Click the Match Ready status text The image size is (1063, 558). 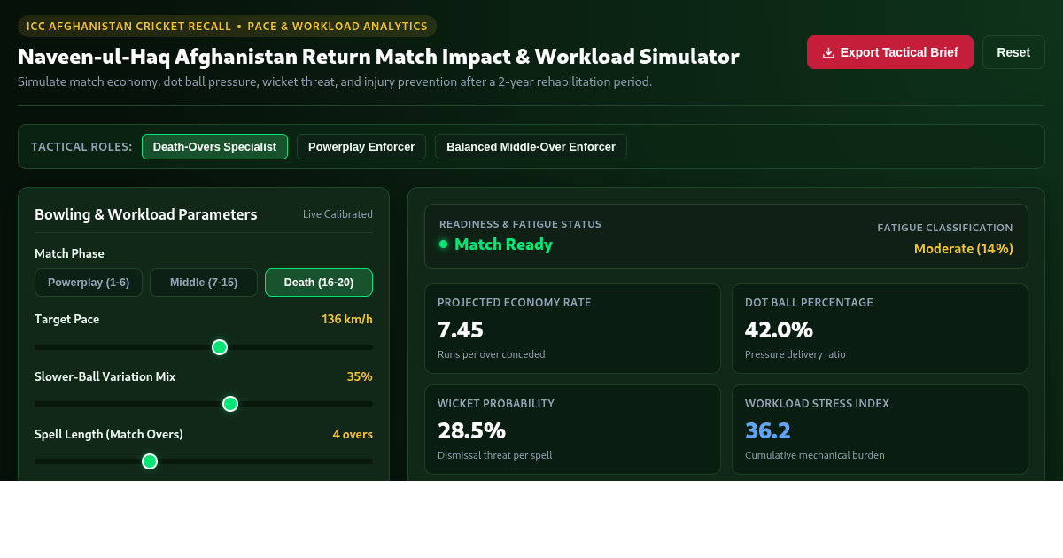503,244
